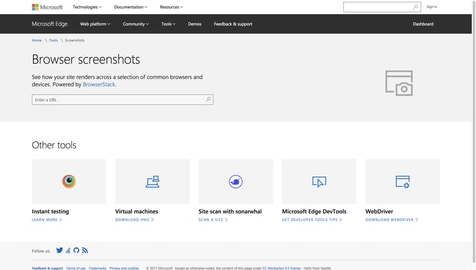Viewport: 476px width, 270px height.
Task: Click the Microsoft logo
Action: tap(48, 7)
